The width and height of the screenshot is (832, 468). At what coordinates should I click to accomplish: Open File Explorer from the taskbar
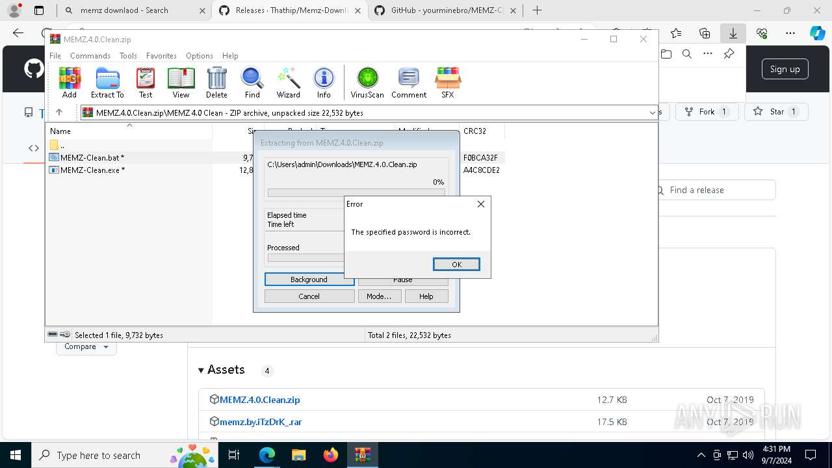pyautogui.click(x=299, y=455)
